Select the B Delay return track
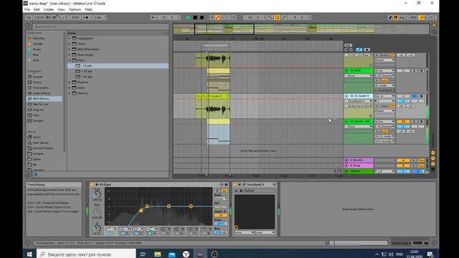Screen dimensions: 459x258 359,166
